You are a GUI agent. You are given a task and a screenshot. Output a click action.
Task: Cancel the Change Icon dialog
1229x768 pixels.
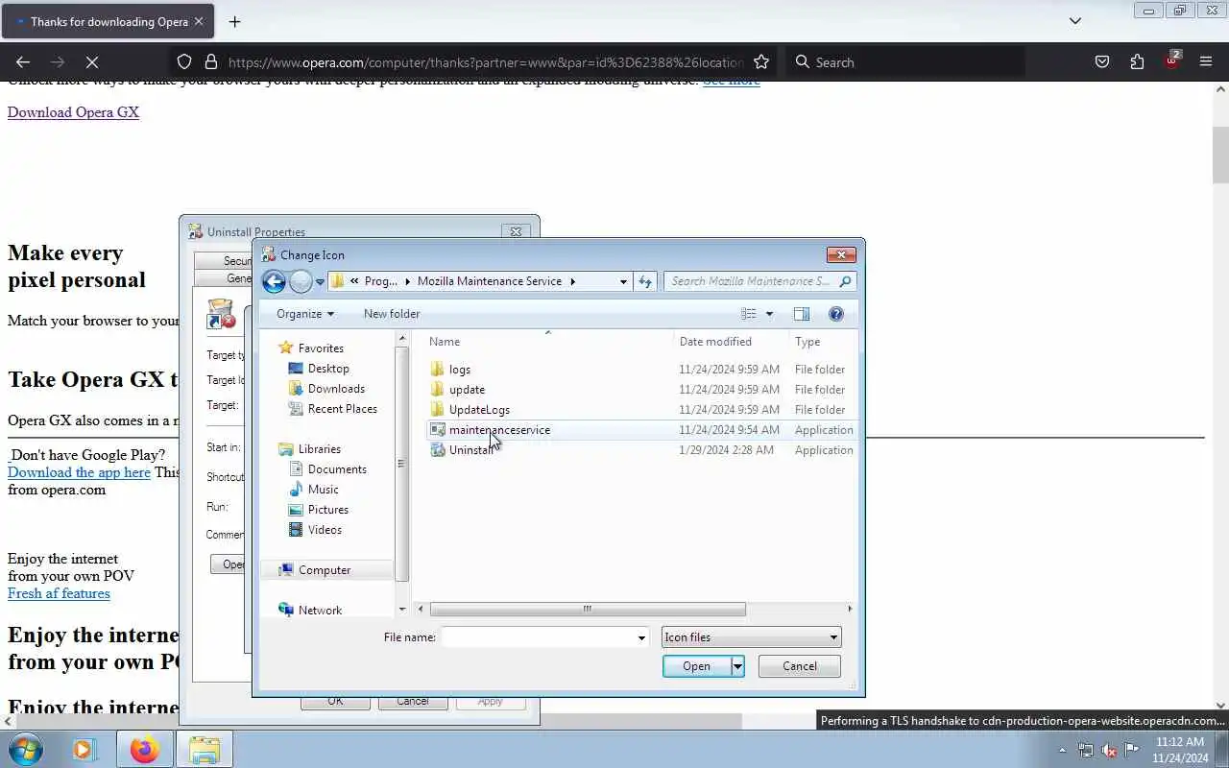[799, 666]
